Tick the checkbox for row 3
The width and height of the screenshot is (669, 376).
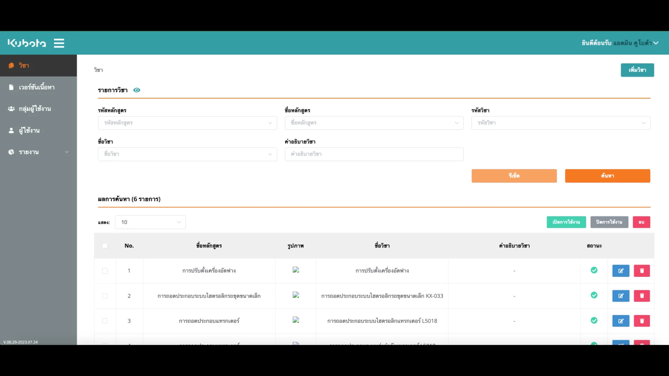pyautogui.click(x=105, y=321)
